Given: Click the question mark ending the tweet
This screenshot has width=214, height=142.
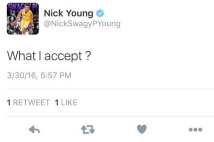Looking at the screenshot, I should click(88, 55).
